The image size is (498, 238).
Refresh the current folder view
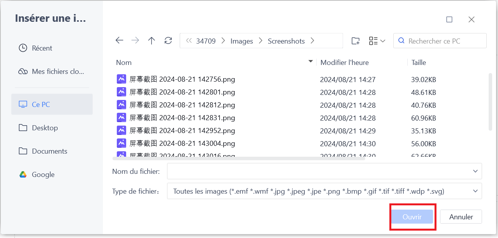click(x=168, y=41)
